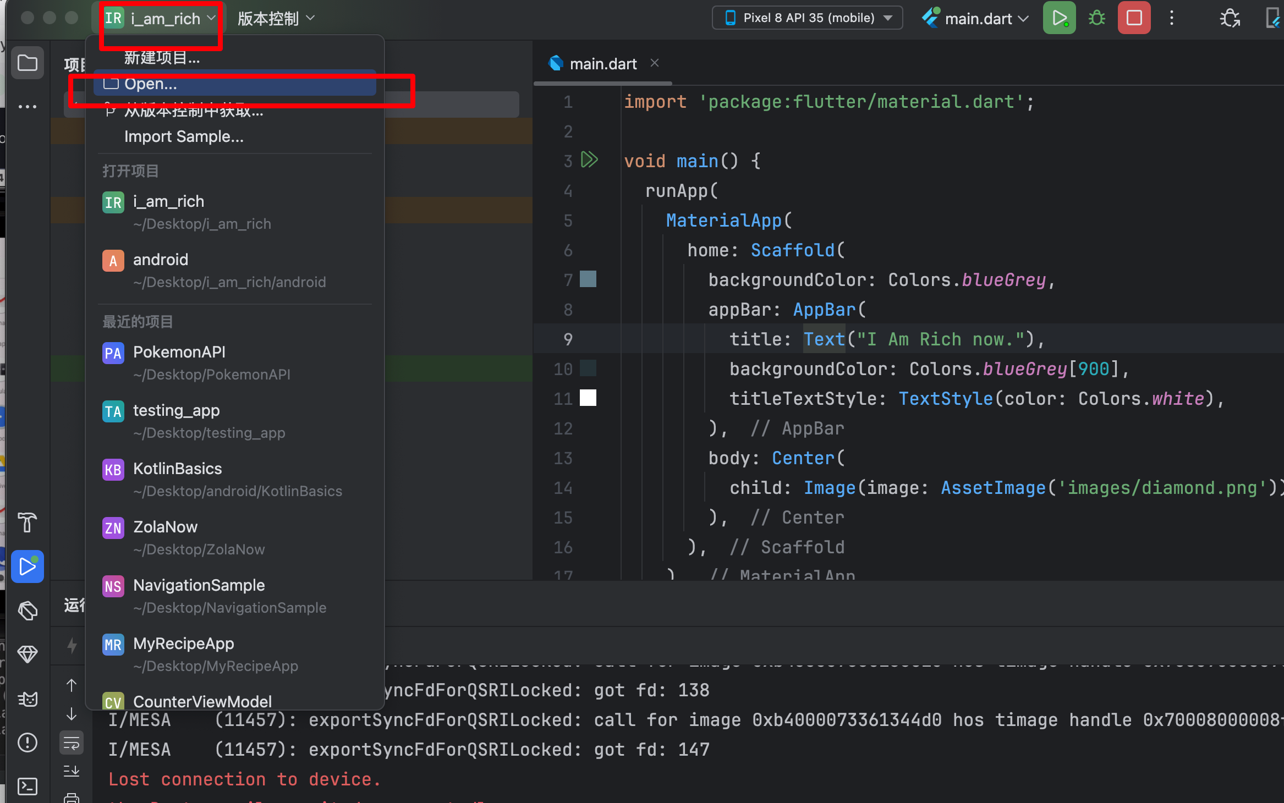Open recent project NavigationSample

[235, 596]
